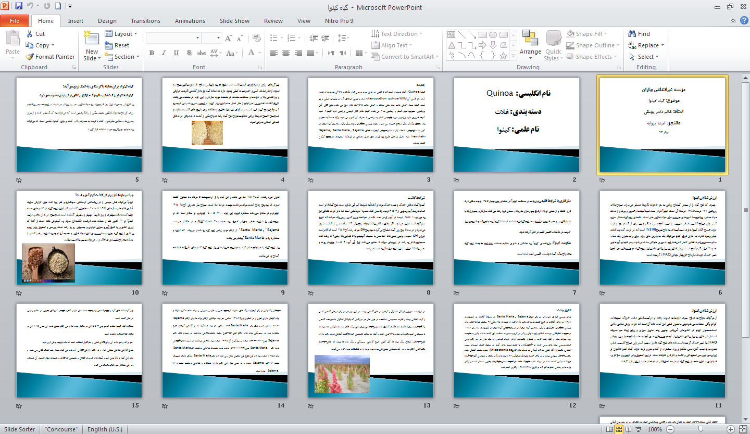Open the Transitions ribbon tab
This screenshot has width=750, height=434.
pyautogui.click(x=145, y=21)
